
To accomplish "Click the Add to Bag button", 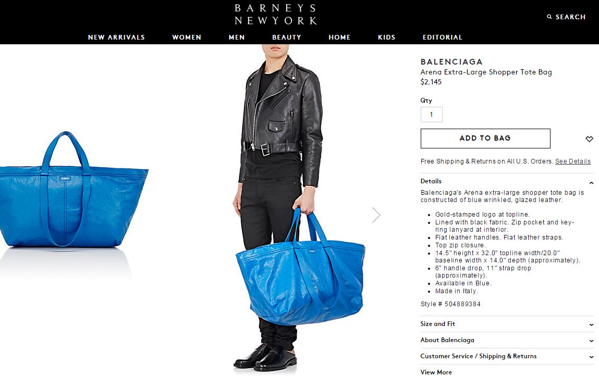I will click(x=485, y=138).
